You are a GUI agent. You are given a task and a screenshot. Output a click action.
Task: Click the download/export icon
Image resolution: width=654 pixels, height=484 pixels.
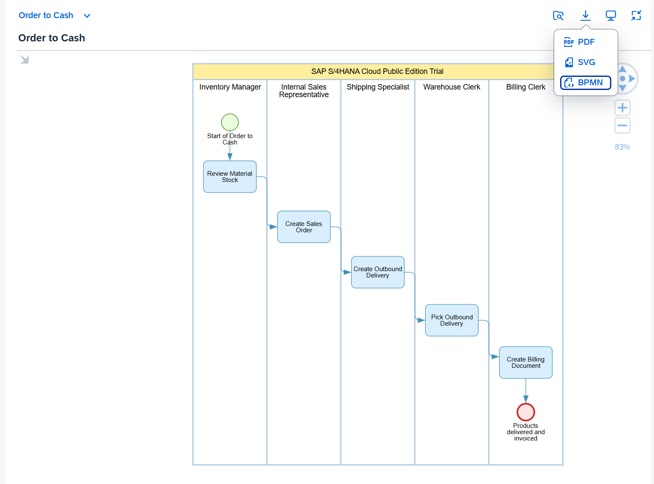[x=586, y=15]
